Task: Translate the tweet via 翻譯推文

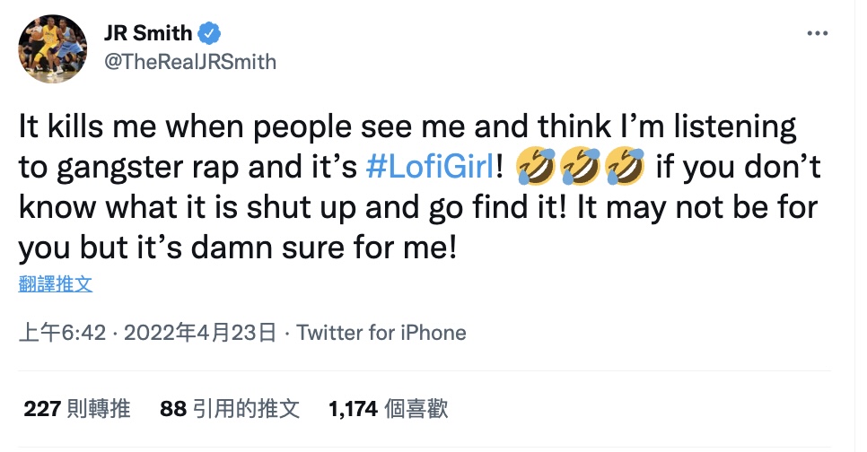Action: [55, 285]
